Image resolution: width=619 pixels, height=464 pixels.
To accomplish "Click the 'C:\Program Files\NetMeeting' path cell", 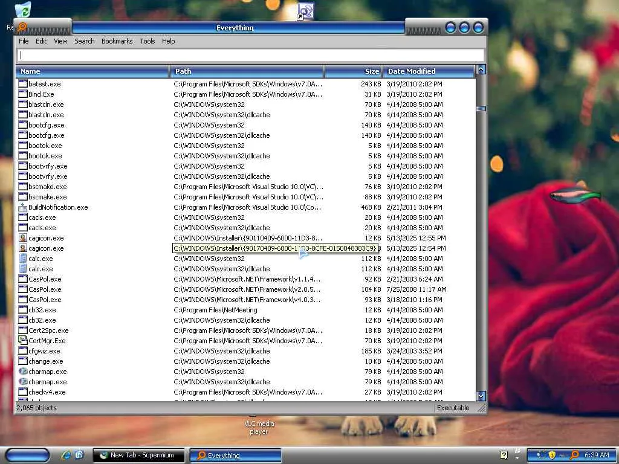I will [216, 310].
